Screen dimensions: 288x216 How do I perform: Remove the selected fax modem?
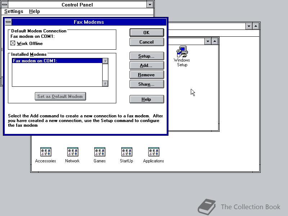point(147,75)
